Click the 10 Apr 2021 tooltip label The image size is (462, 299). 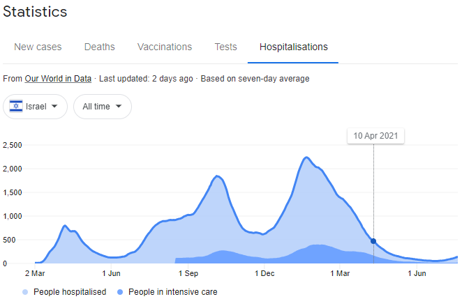[375, 137]
